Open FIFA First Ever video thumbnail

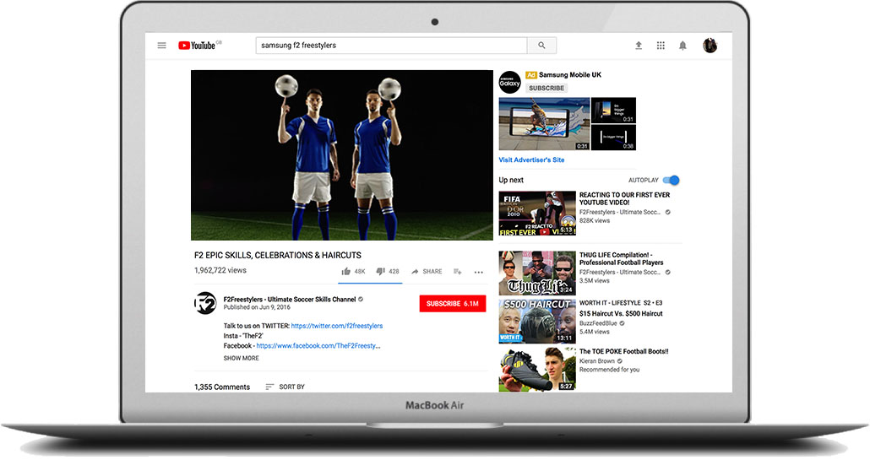coord(537,214)
